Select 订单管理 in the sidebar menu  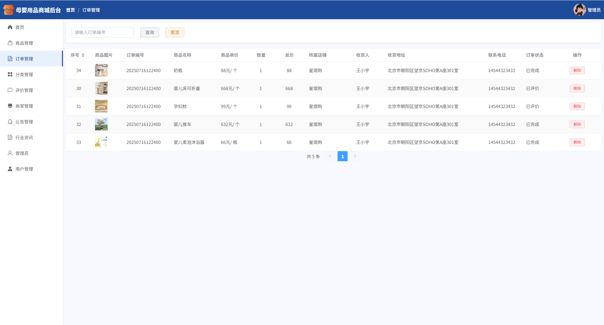pos(24,59)
